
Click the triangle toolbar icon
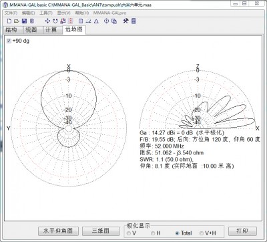(96, 21)
